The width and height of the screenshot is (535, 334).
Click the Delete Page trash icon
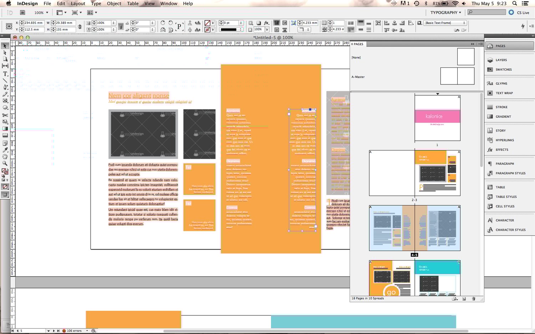473,299
